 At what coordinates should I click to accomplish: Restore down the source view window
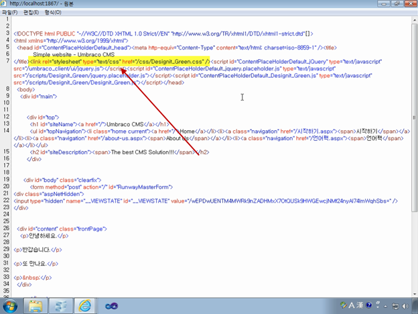[x=397, y=3]
